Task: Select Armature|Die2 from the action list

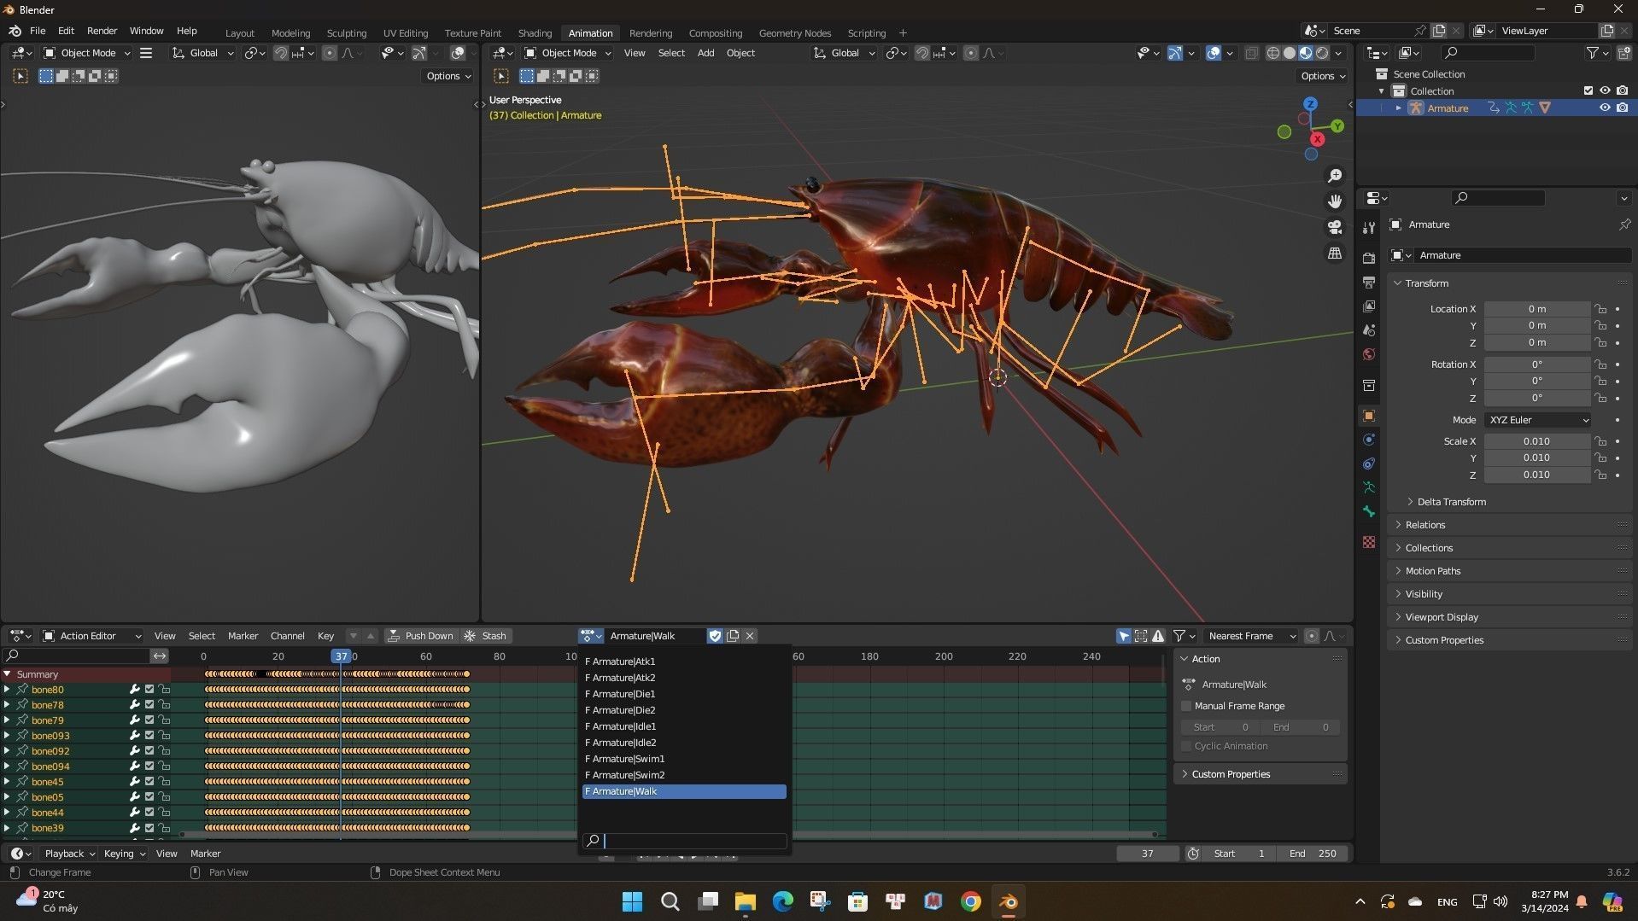Action: pyautogui.click(x=684, y=710)
